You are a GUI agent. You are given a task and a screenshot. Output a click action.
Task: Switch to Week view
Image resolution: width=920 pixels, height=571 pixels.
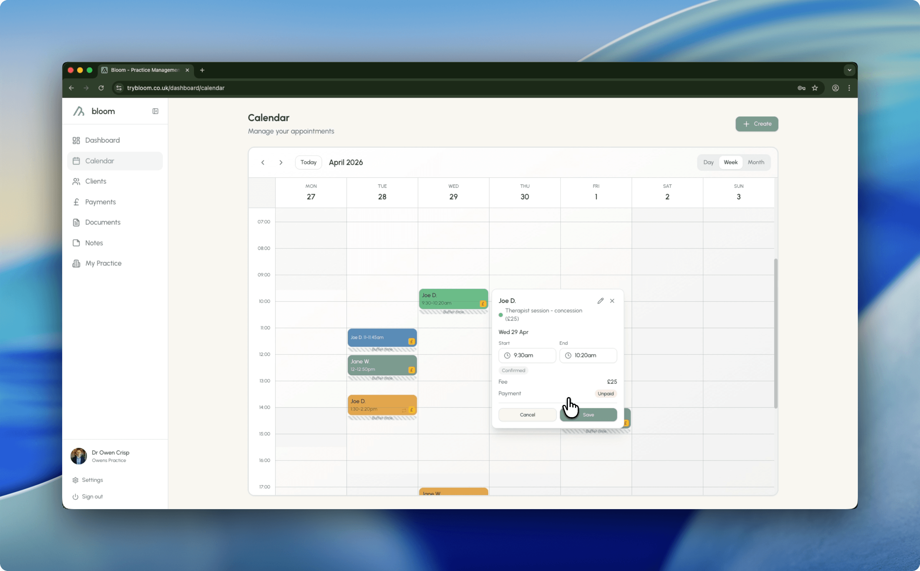pos(730,162)
